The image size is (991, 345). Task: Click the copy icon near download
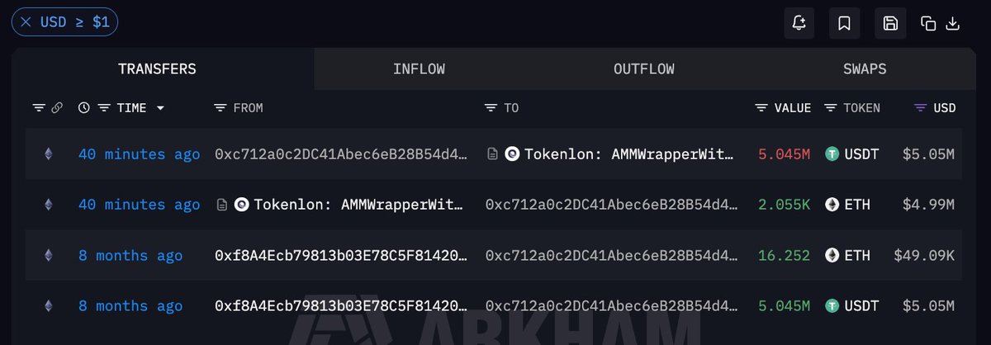coord(928,23)
